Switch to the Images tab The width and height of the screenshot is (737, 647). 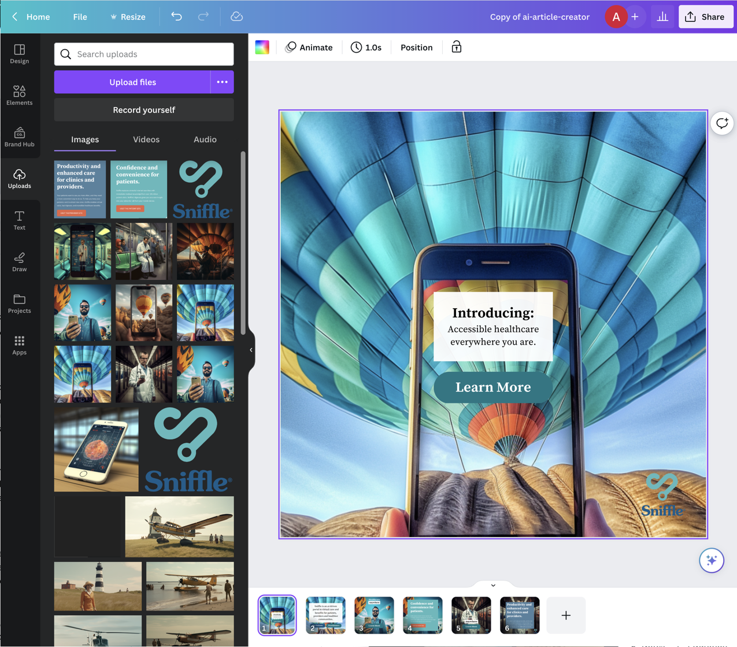click(x=85, y=139)
